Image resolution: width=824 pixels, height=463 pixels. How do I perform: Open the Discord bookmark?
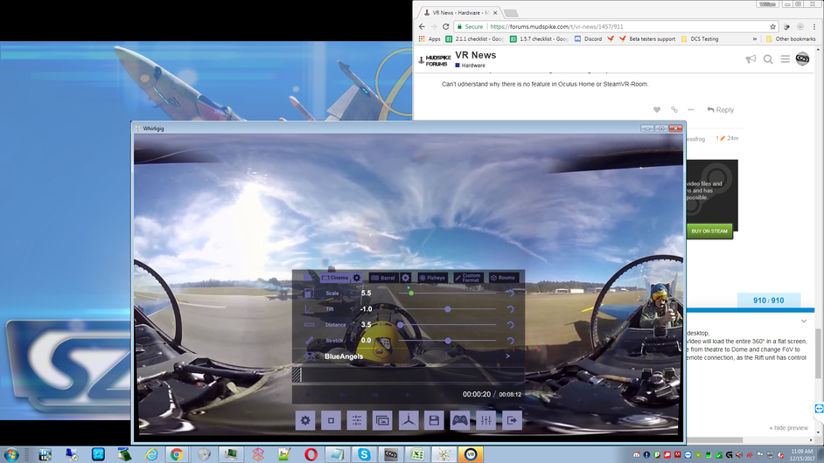(x=588, y=38)
